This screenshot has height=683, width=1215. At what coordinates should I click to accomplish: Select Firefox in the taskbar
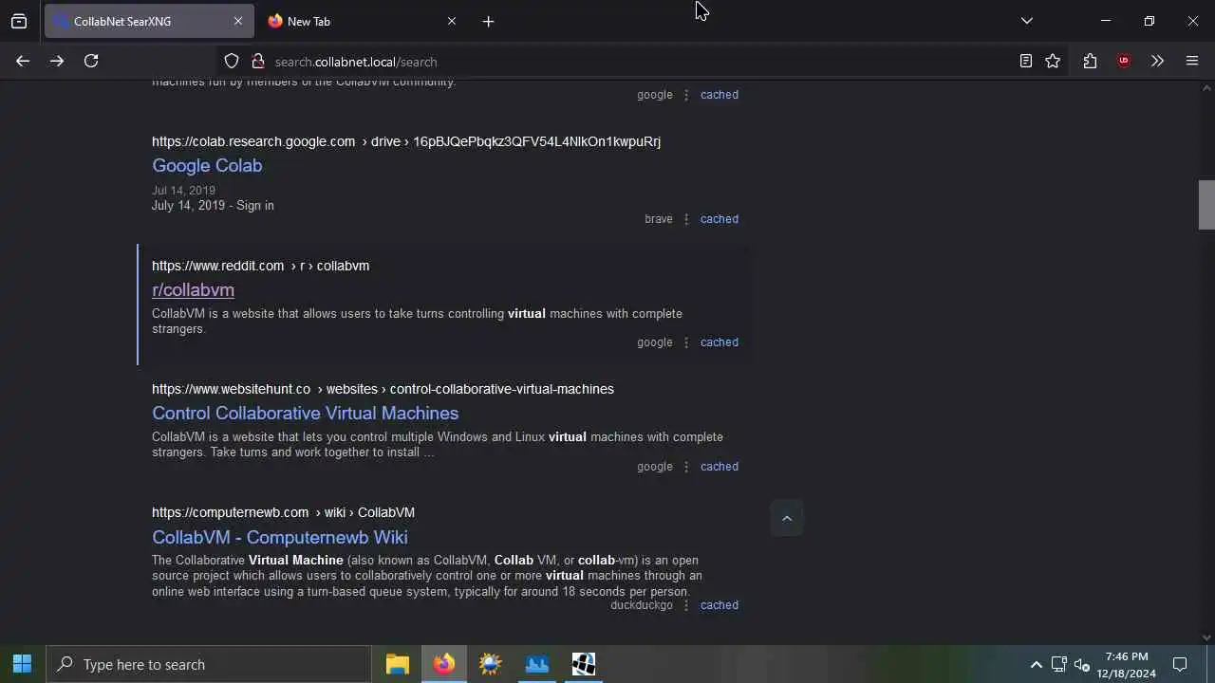444,664
